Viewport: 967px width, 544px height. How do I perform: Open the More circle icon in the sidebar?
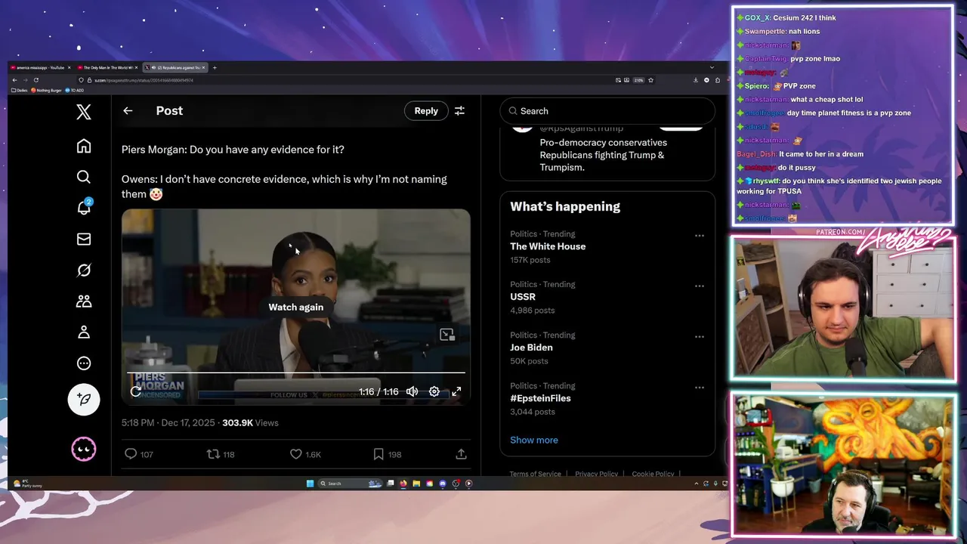coord(84,363)
